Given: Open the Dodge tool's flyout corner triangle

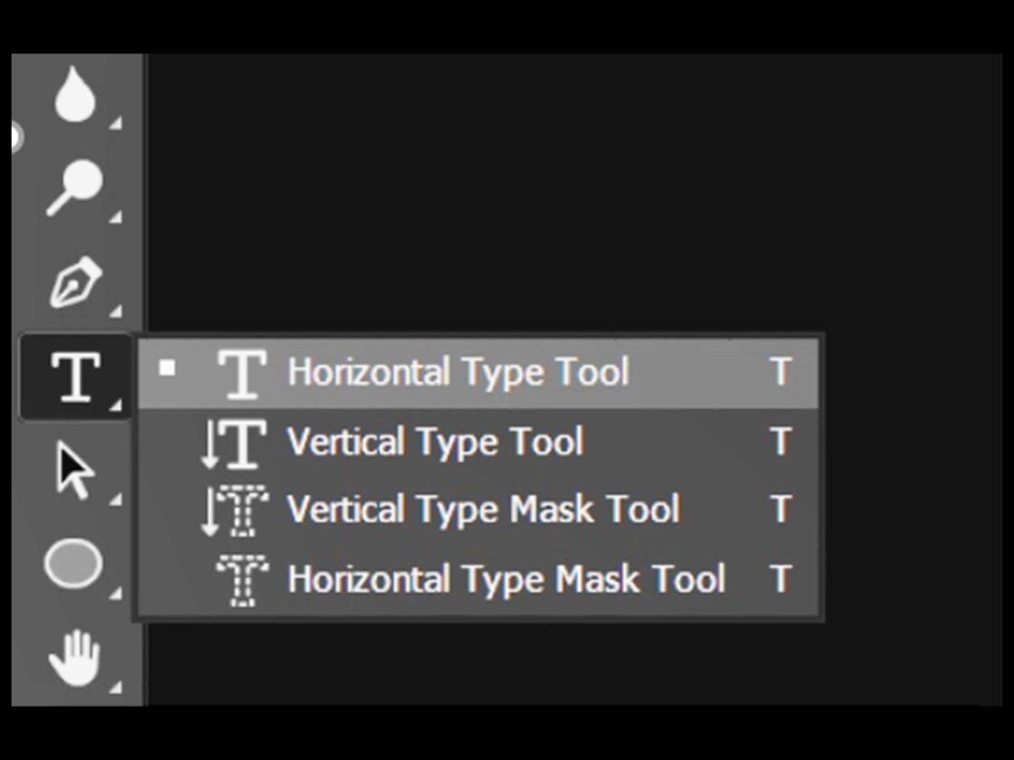Looking at the screenshot, I should (x=116, y=217).
